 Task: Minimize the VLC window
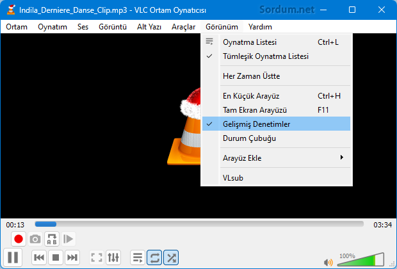point(323,10)
